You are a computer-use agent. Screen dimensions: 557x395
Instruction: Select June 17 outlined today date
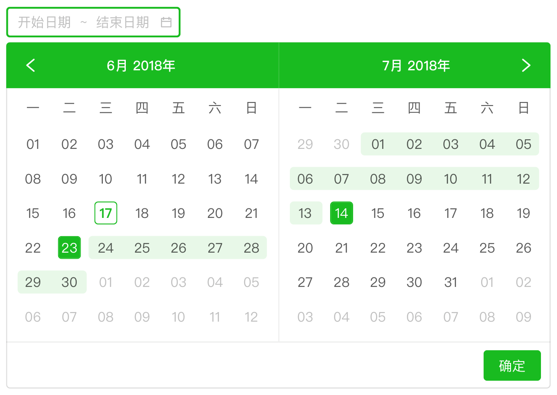pos(106,213)
